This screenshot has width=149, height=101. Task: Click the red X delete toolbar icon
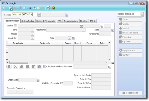coord(15,8)
